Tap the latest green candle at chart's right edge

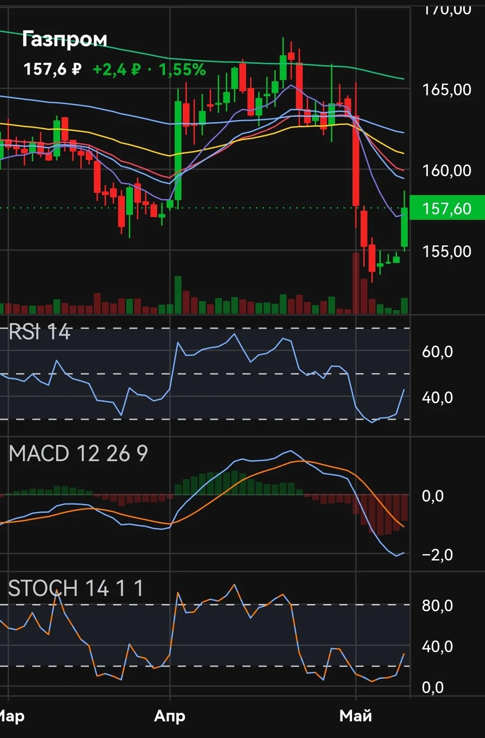(404, 227)
